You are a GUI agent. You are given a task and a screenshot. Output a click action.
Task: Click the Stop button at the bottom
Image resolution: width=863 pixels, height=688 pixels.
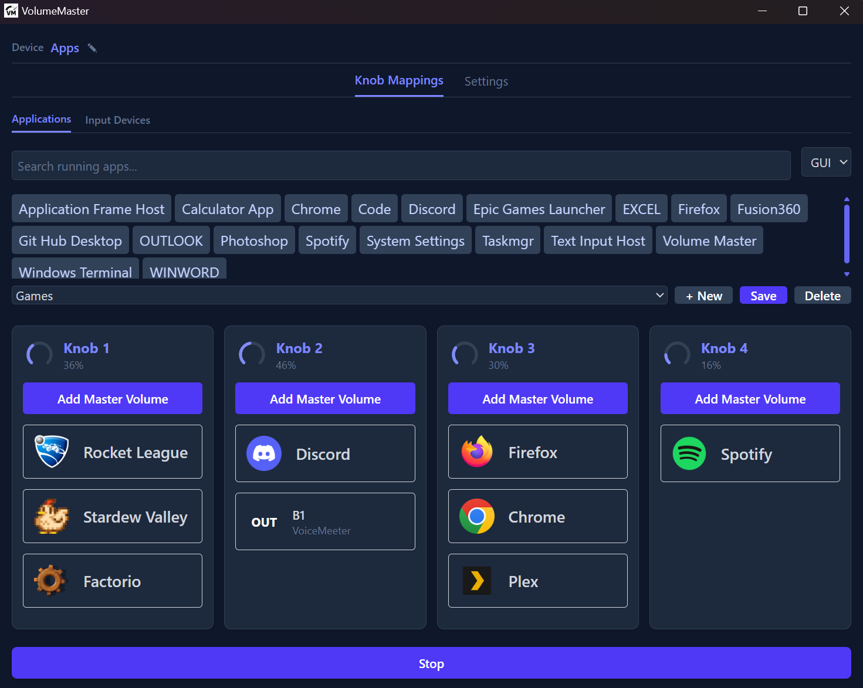click(431, 663)
